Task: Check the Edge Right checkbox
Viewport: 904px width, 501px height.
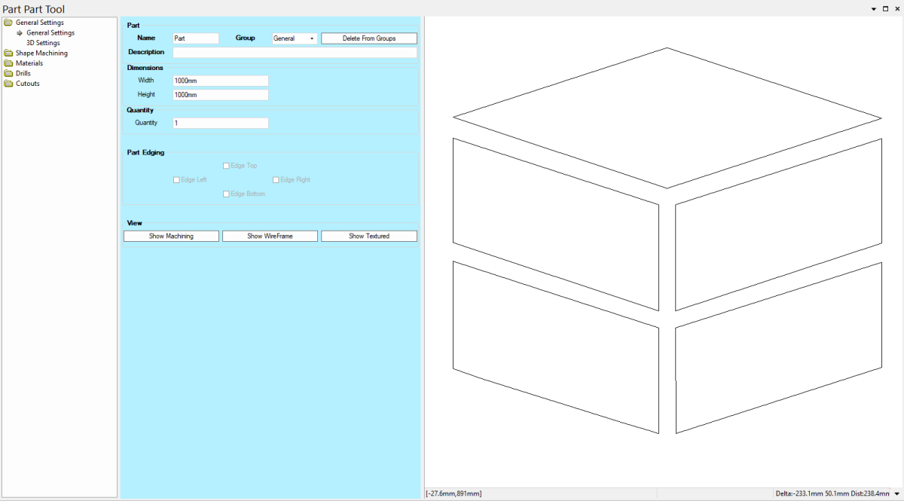Action: click(276, 180)
